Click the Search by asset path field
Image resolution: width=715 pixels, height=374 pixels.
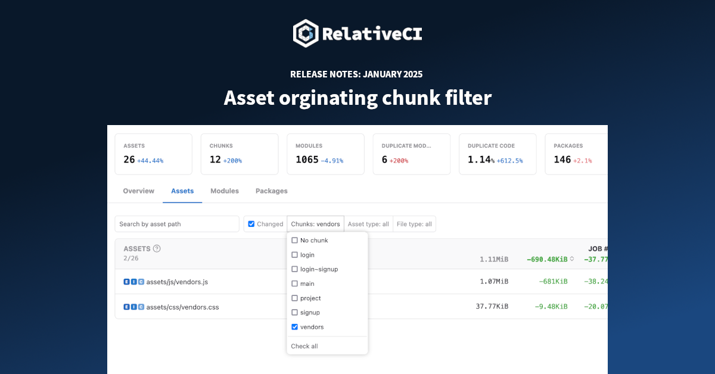(x=176, y=223)
